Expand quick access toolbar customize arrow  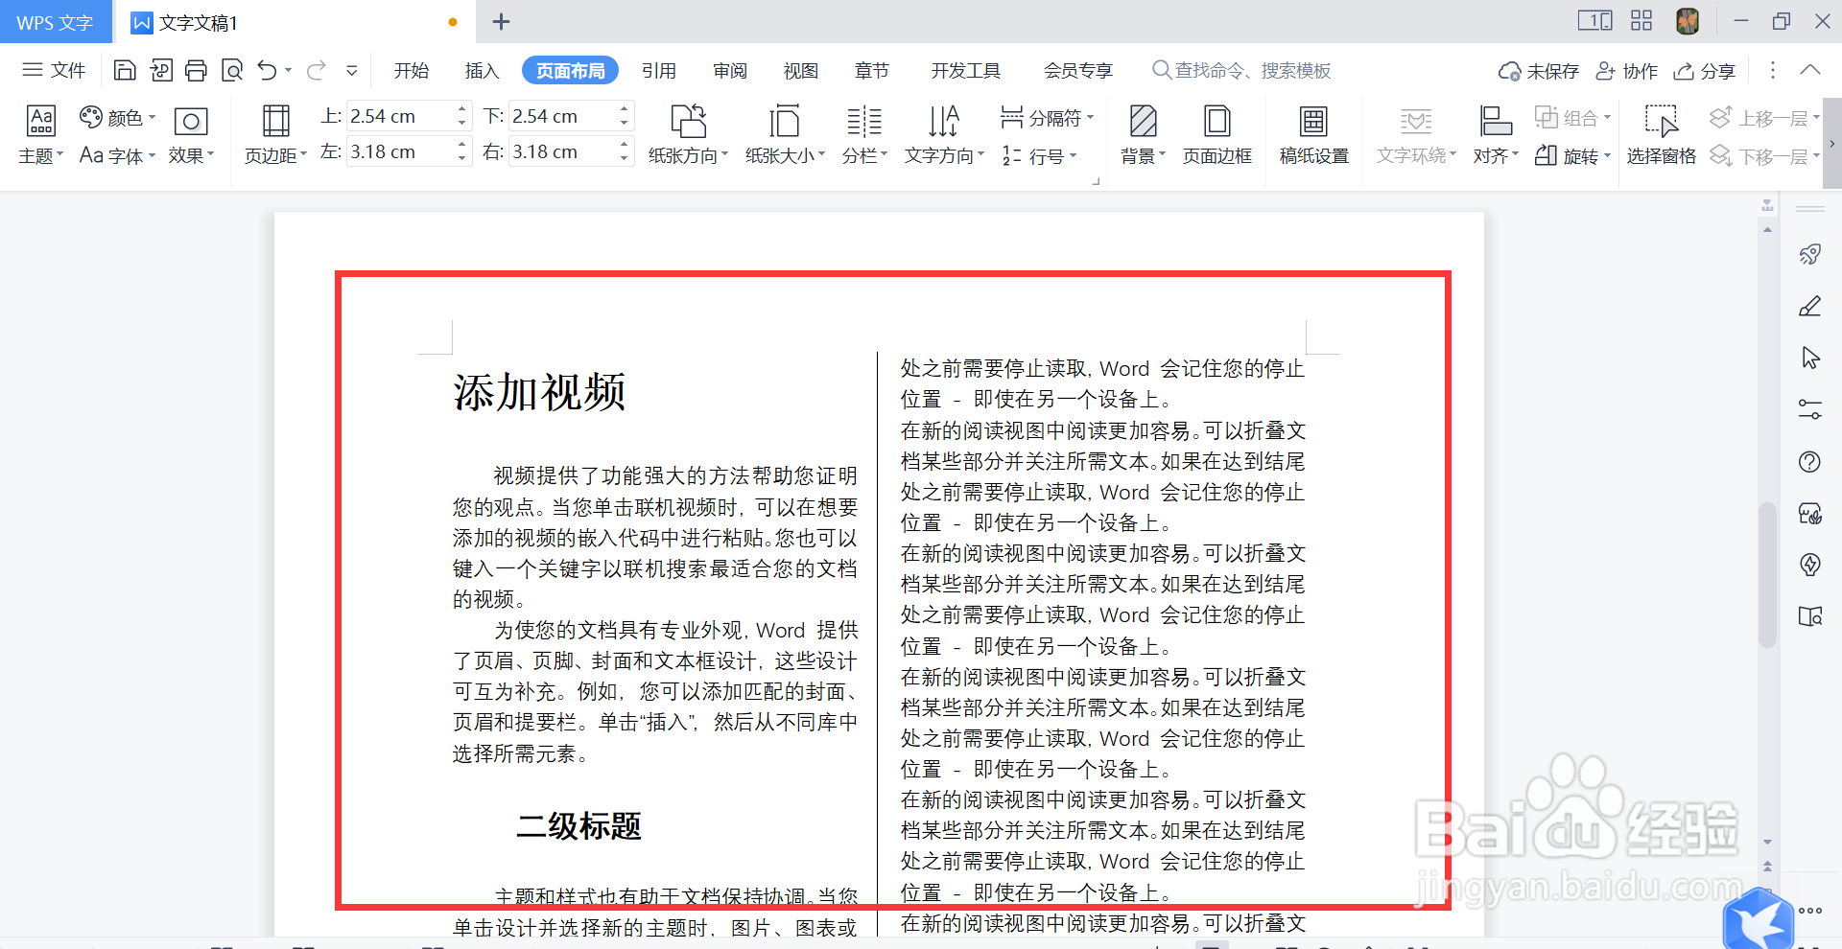tap(352, 70)
